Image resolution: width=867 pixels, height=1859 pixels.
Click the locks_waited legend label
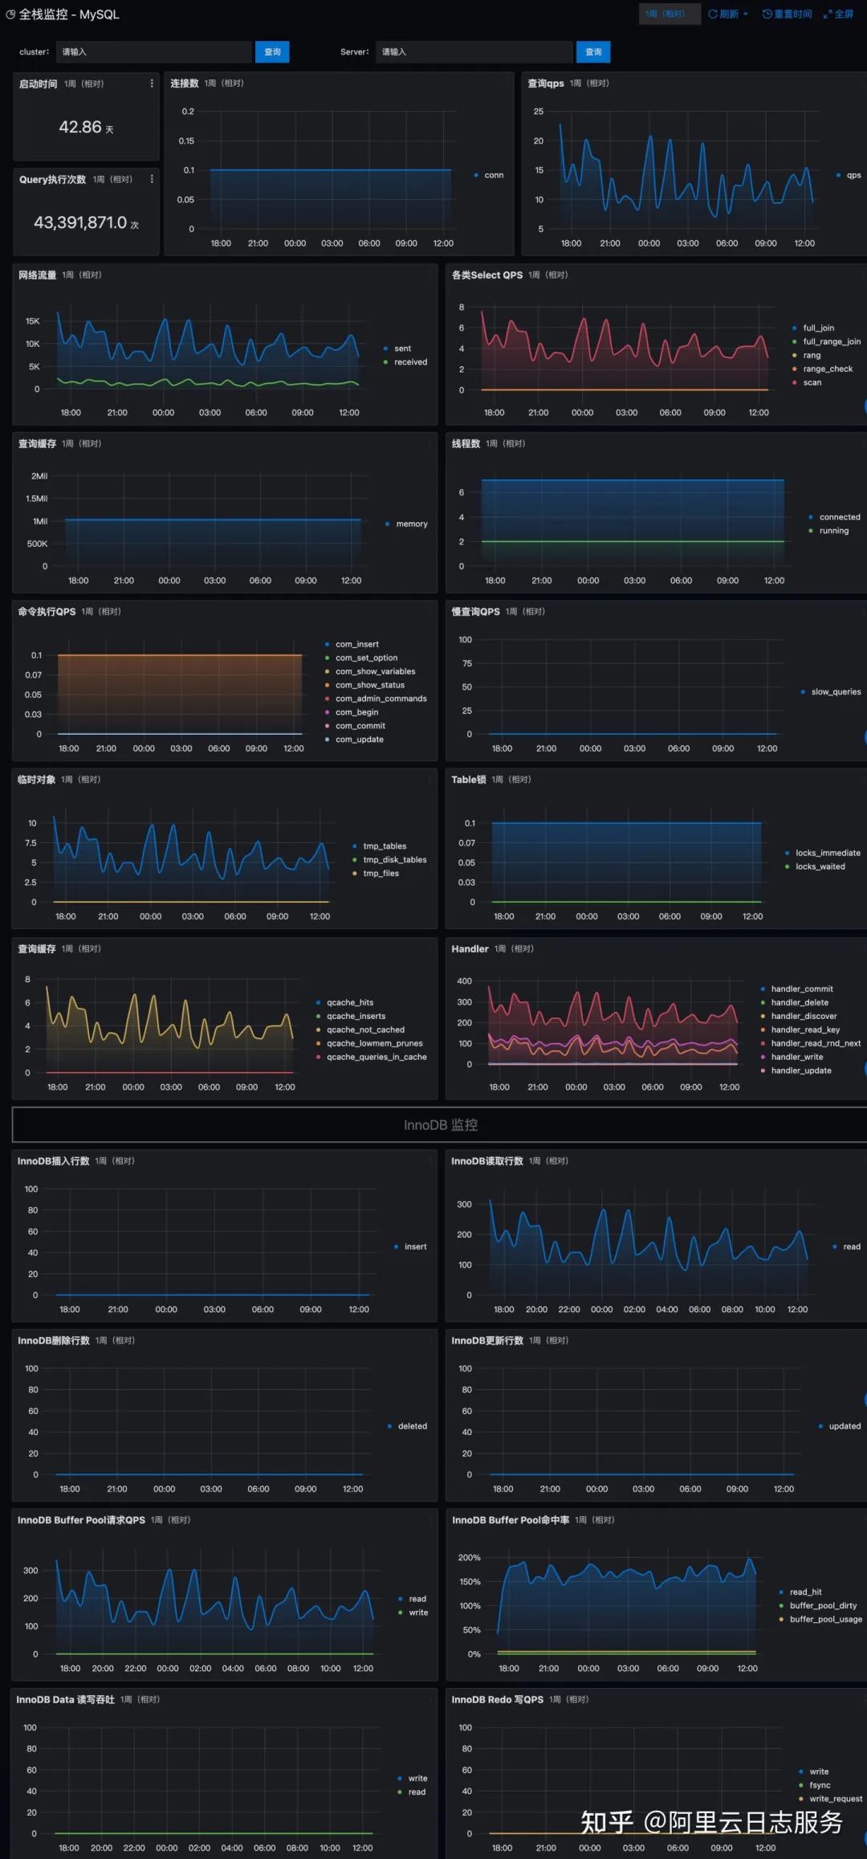click(820, 866)
